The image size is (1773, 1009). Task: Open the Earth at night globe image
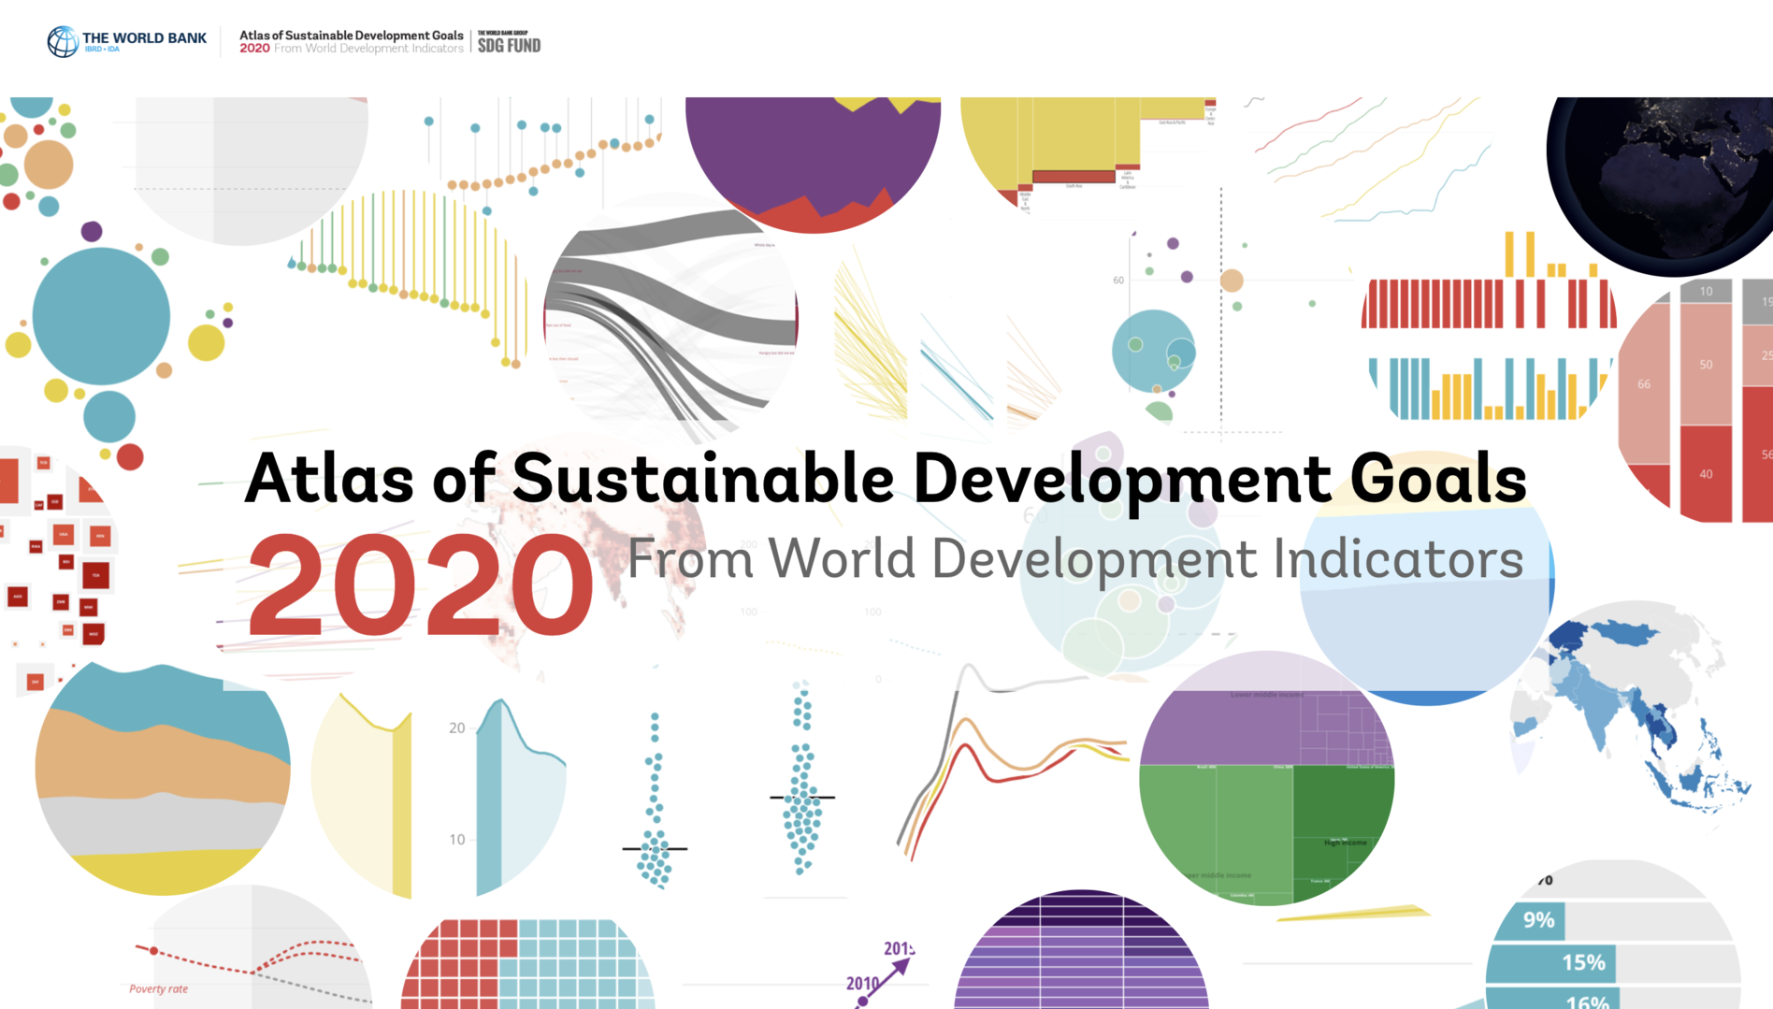(1674, 173)
